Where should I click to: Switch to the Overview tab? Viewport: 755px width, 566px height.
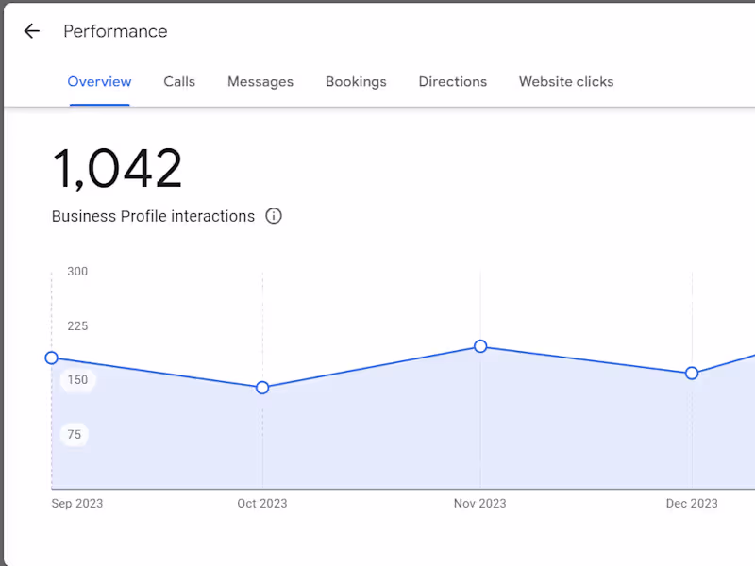[99, 82]
